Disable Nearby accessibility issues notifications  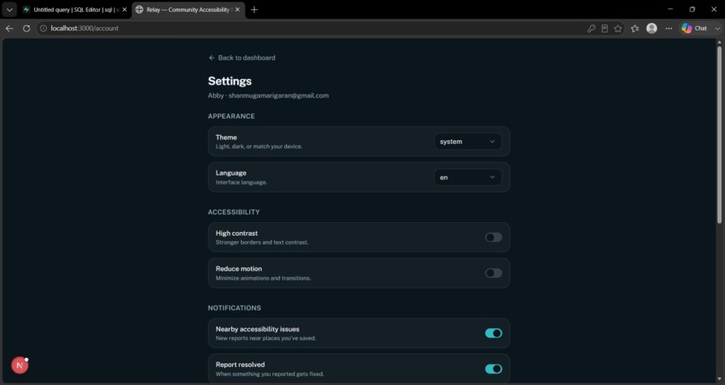493,333
